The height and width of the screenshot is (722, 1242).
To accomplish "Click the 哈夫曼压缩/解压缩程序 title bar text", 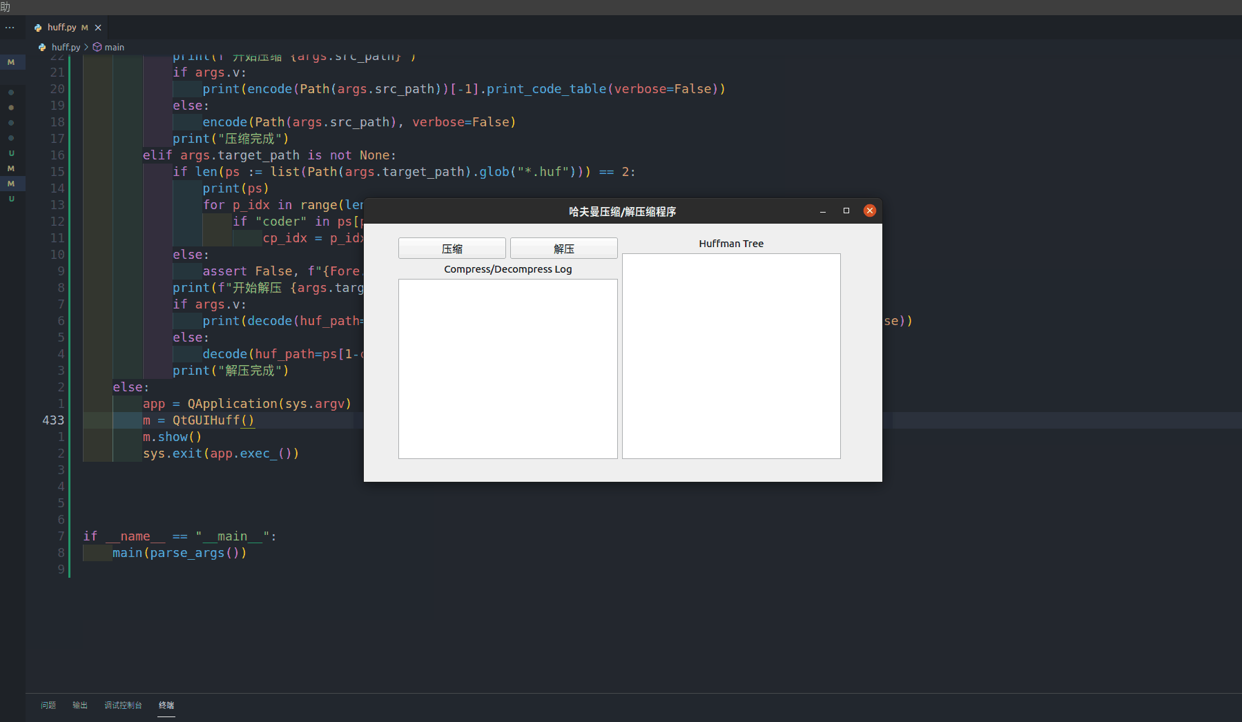I will [622, 211].
